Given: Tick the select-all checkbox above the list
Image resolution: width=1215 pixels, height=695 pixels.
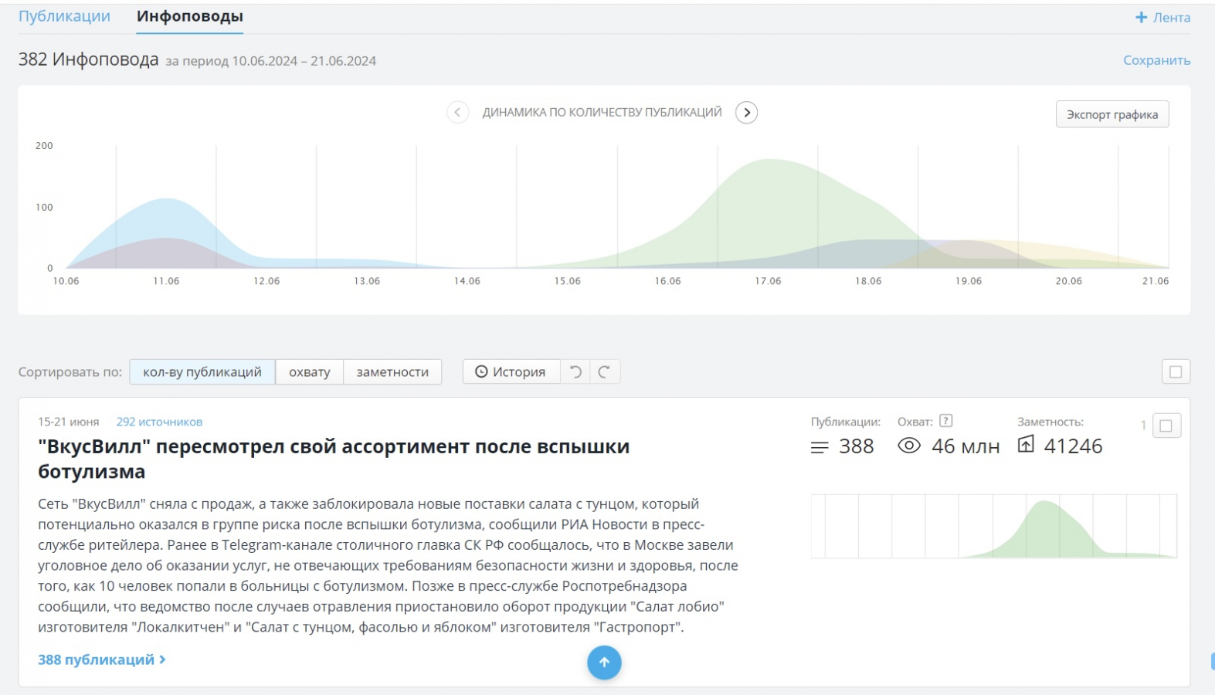Looking at the screenshot, I should point(1176,372).
